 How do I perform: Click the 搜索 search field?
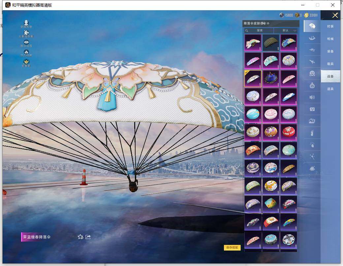pos(259,30)
